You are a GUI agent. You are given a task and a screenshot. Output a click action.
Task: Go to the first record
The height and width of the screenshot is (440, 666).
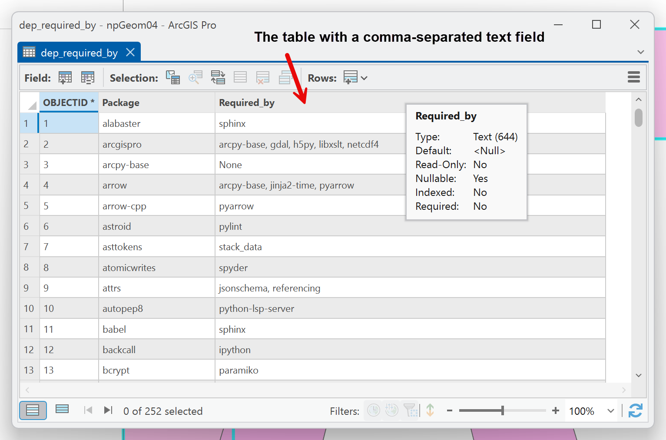(88, 410)
